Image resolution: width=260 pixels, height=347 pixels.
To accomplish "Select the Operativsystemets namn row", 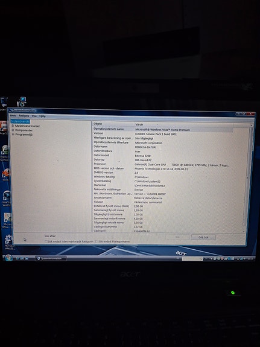I will (163, 129).
